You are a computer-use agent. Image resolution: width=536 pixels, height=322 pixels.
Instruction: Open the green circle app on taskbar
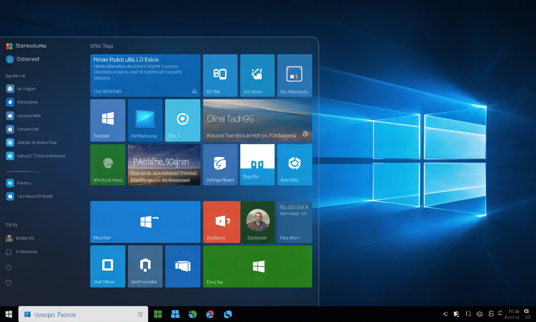tap(193, 314)
